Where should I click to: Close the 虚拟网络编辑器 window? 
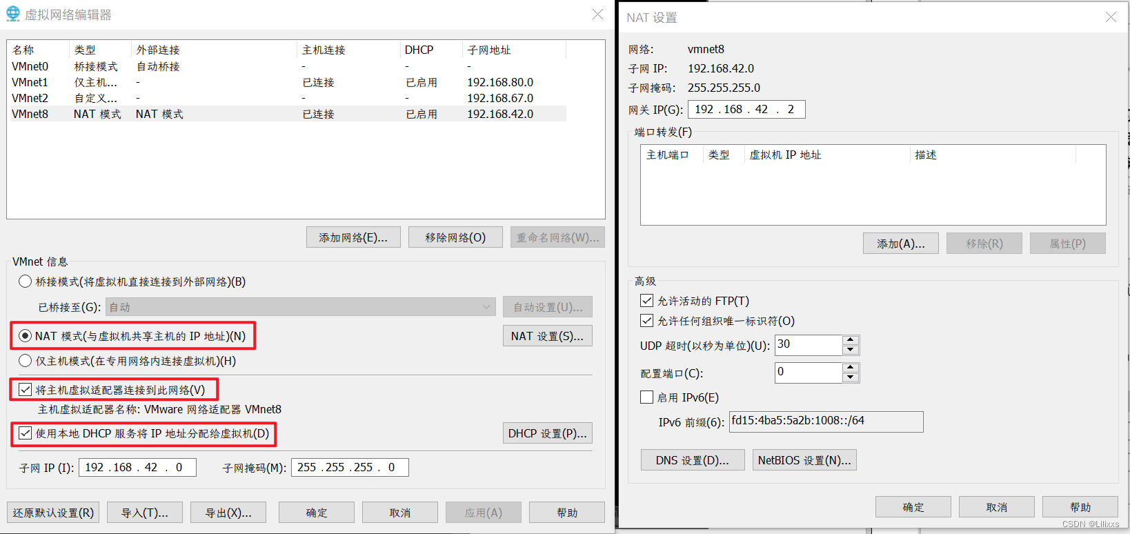coord(597,14)
